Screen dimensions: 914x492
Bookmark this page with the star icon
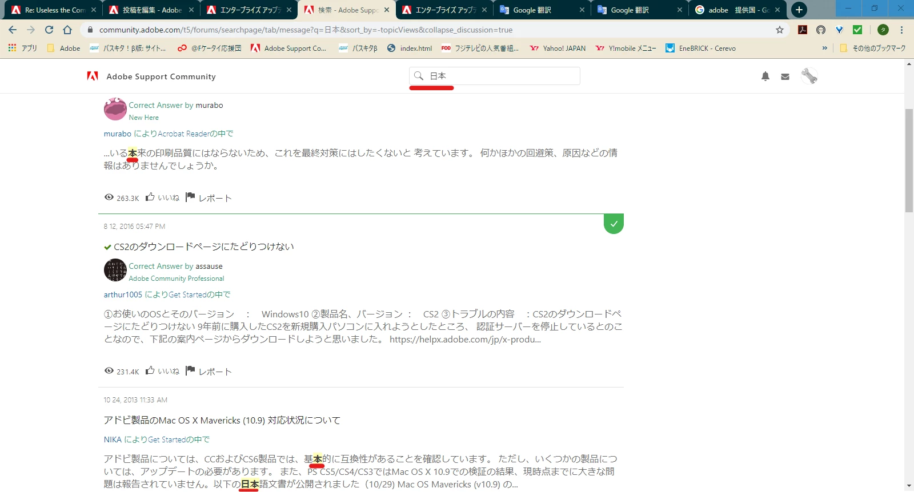[780, 30]
